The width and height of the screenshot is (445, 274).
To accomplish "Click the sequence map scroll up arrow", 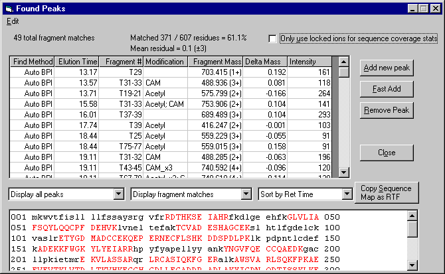I will (x=412, y=216).
